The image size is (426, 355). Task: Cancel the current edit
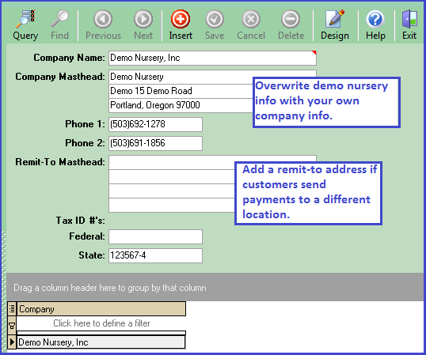coord(251,25)
